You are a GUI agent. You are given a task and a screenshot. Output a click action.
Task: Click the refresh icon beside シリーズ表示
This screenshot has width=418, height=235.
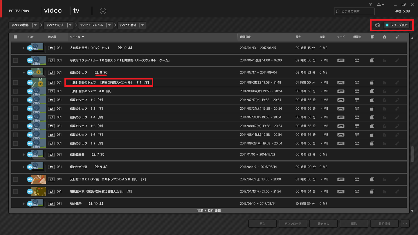377,25
